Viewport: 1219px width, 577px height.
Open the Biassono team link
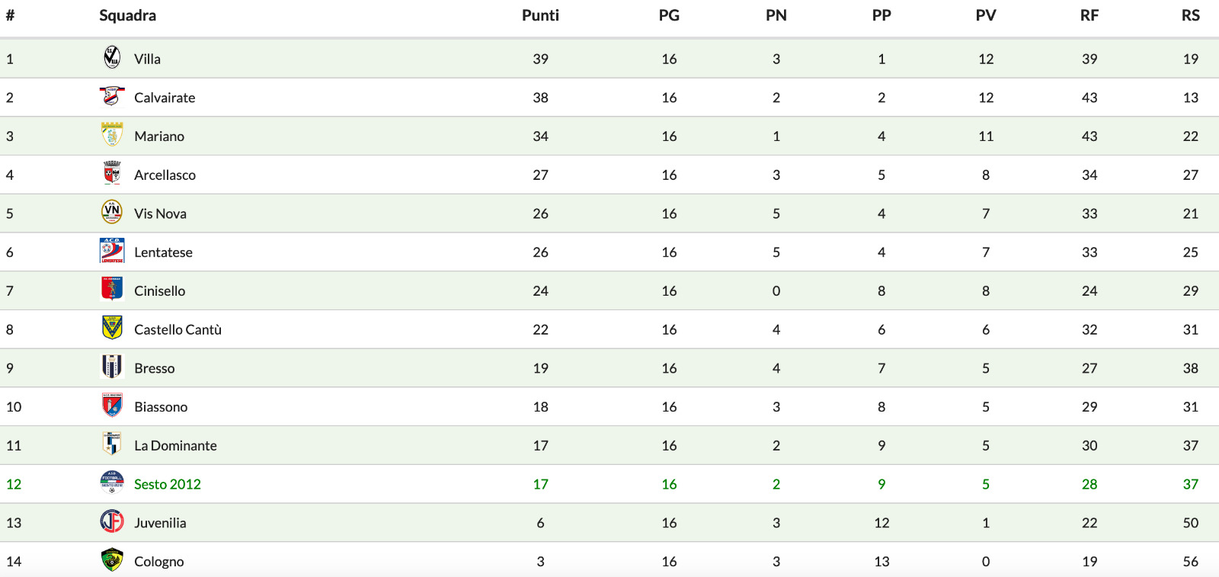(x=161, y=407)
